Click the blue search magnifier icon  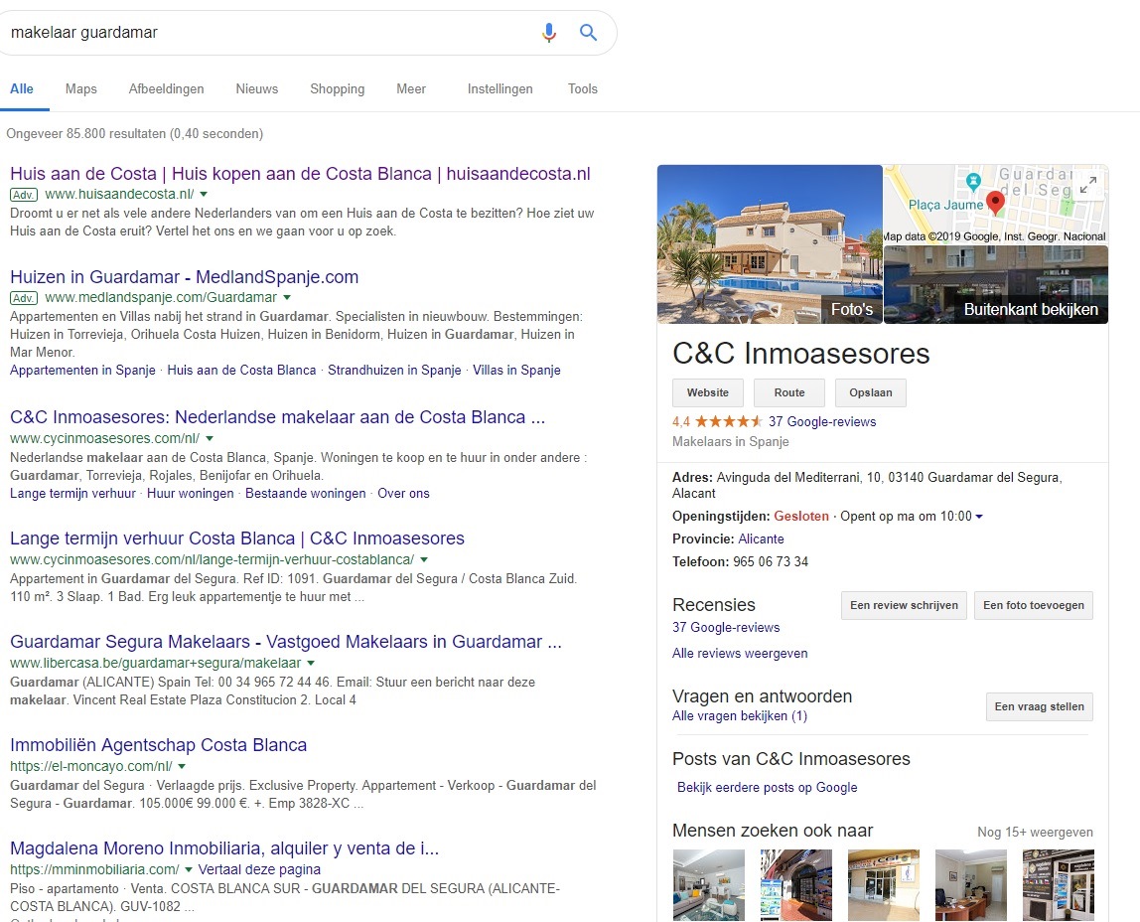[x=588, y=32]
